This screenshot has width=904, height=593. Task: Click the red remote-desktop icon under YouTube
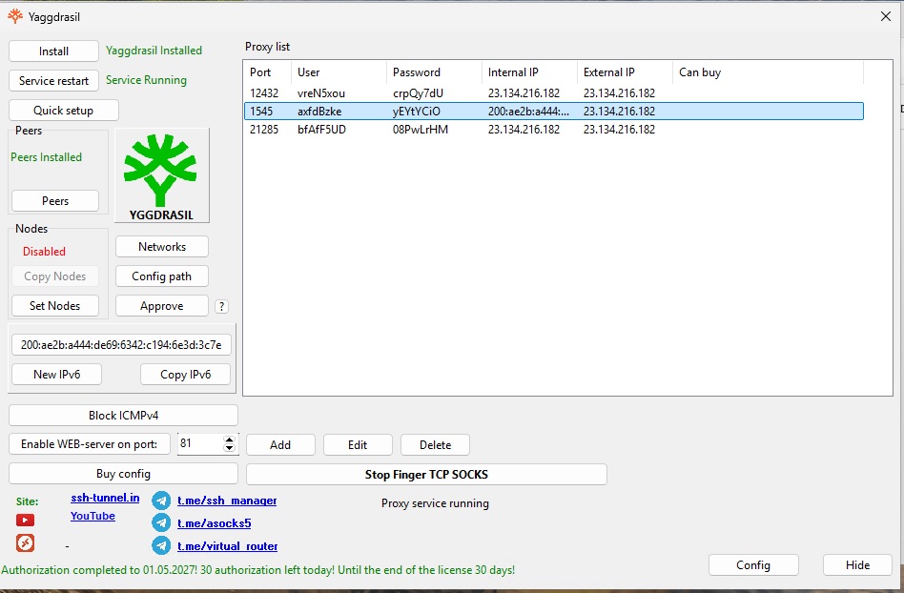(25, 543)
